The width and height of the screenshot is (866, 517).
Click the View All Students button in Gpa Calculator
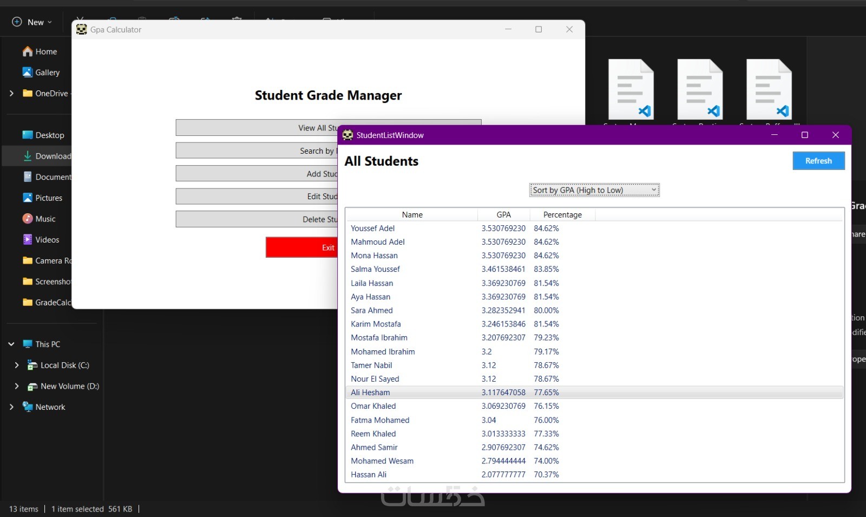[257, 128]
